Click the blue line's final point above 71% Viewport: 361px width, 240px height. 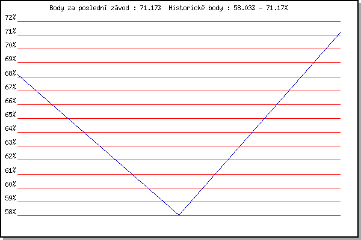[340, 33]
